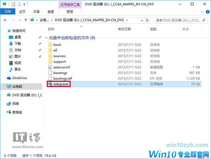Select the autorun.inf file icon
This screenshot has height=159, width=211.
[x=50, y=67]
